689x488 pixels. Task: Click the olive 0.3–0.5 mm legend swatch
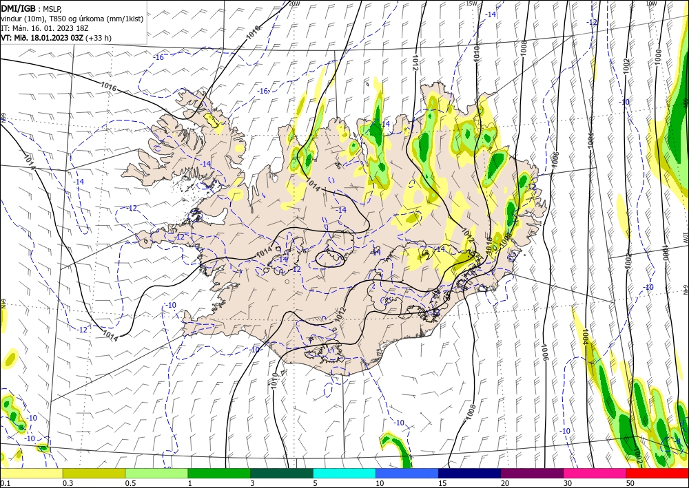coord(94,473)
